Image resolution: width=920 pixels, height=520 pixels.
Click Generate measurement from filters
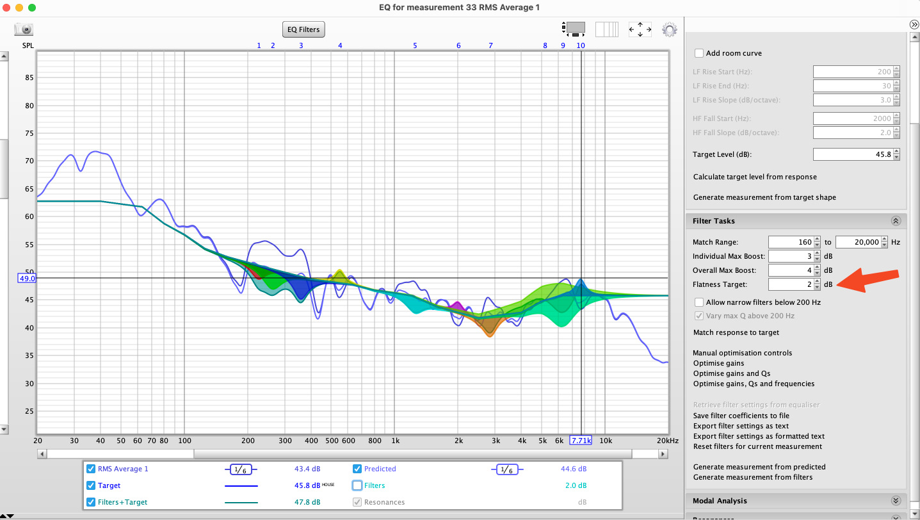(753, 477)
